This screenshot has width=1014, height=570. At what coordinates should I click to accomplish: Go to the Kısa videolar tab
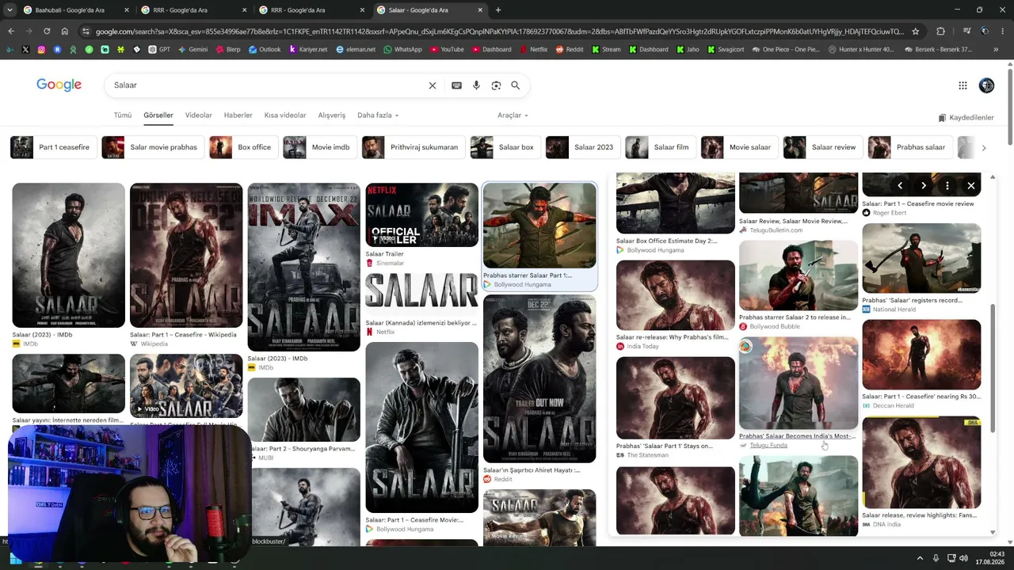(285, 116)
